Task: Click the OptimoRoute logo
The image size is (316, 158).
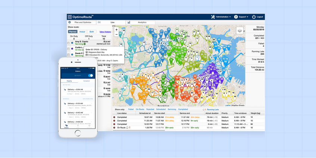Action: click(81, 17)
